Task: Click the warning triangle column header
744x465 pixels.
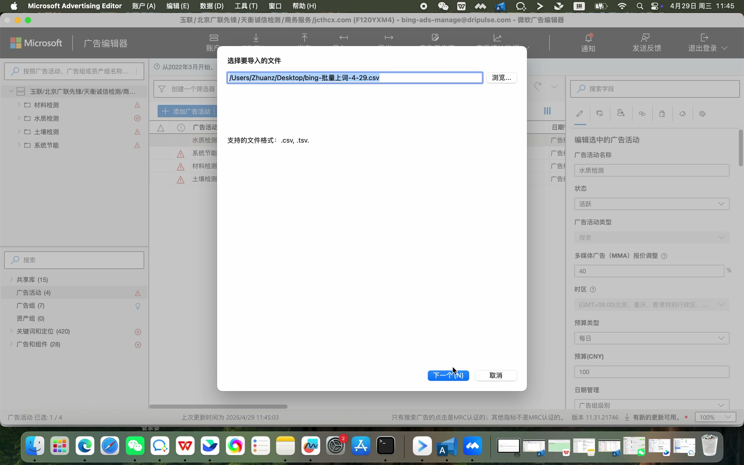Action: pyautogui.click(x=160, y=128)
